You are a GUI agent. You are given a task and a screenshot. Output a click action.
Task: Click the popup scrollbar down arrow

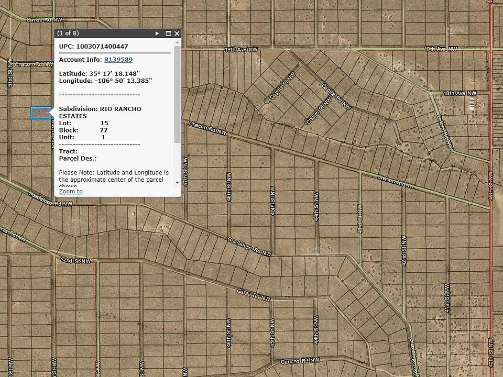pos(177,183)
